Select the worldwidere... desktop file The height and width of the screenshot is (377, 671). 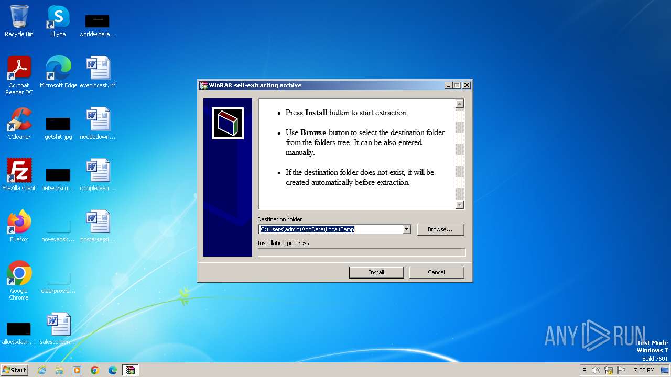click(x=98, y=25)
